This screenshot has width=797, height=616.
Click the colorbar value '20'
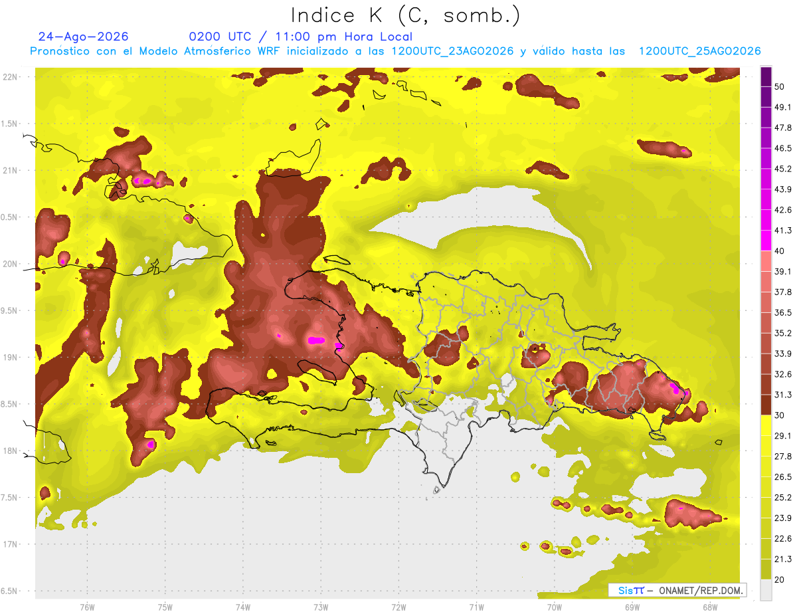click(x=780, y=579)
